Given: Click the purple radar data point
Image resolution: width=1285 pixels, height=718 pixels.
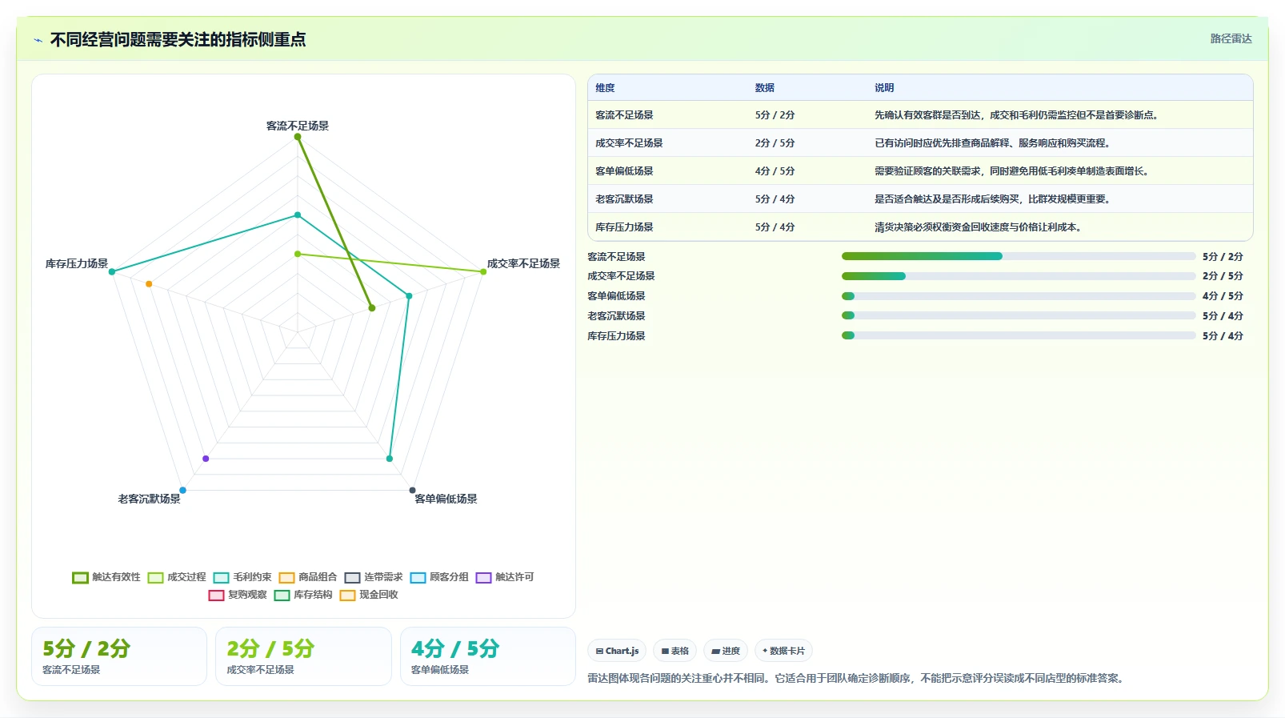Looking at the screenshot, I should pyautogui.click(x=206, y=459).
